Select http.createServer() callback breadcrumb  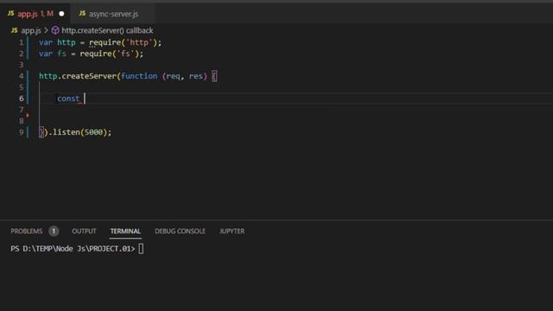pos(107,31)
